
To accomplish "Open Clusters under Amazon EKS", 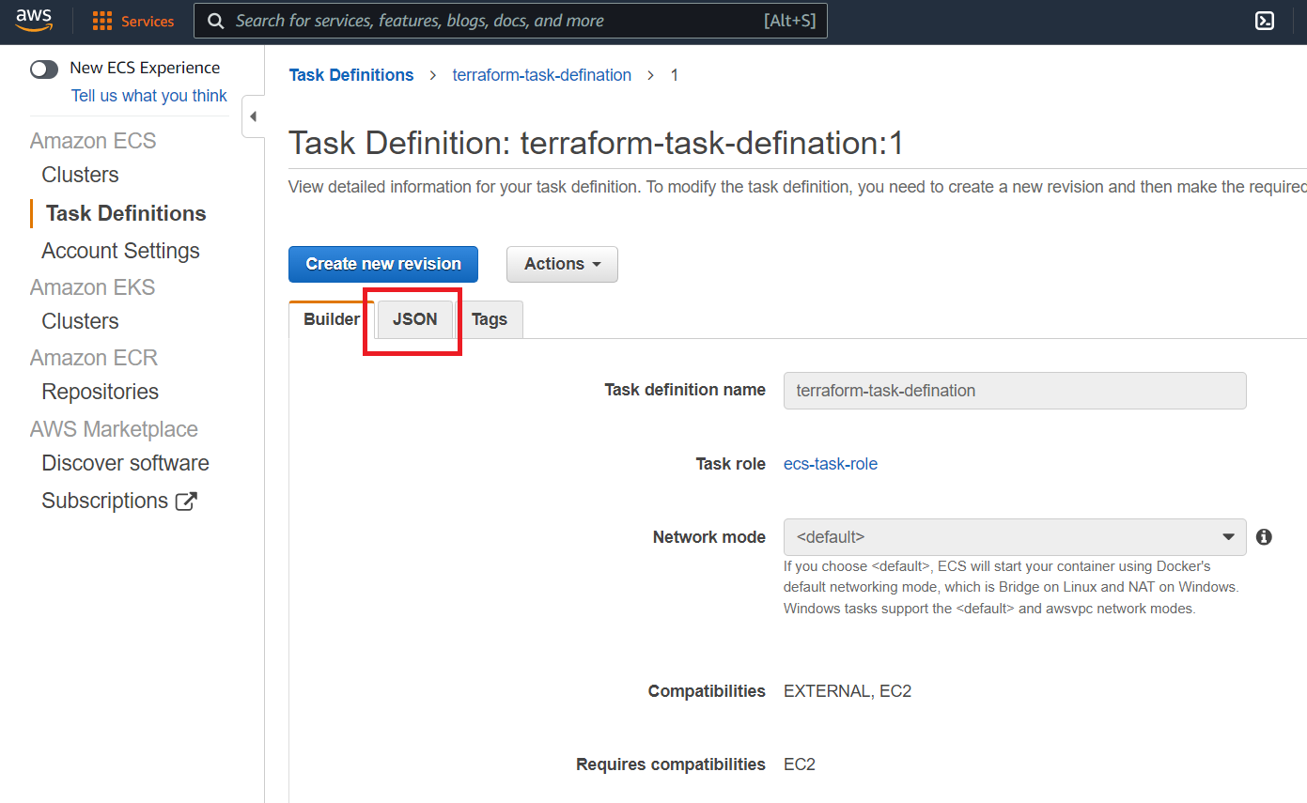I will coord(80,321).
